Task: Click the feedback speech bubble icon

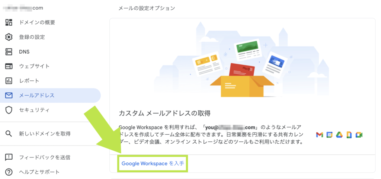Action: pos(9,157)
